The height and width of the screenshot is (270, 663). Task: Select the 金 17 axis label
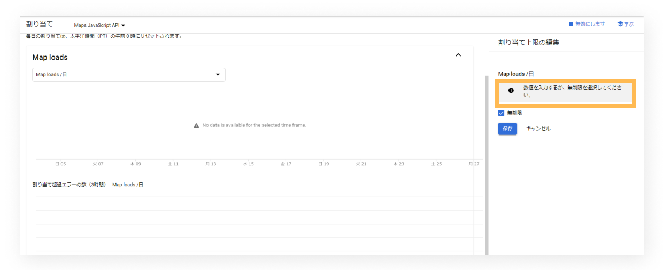point(286,164)
